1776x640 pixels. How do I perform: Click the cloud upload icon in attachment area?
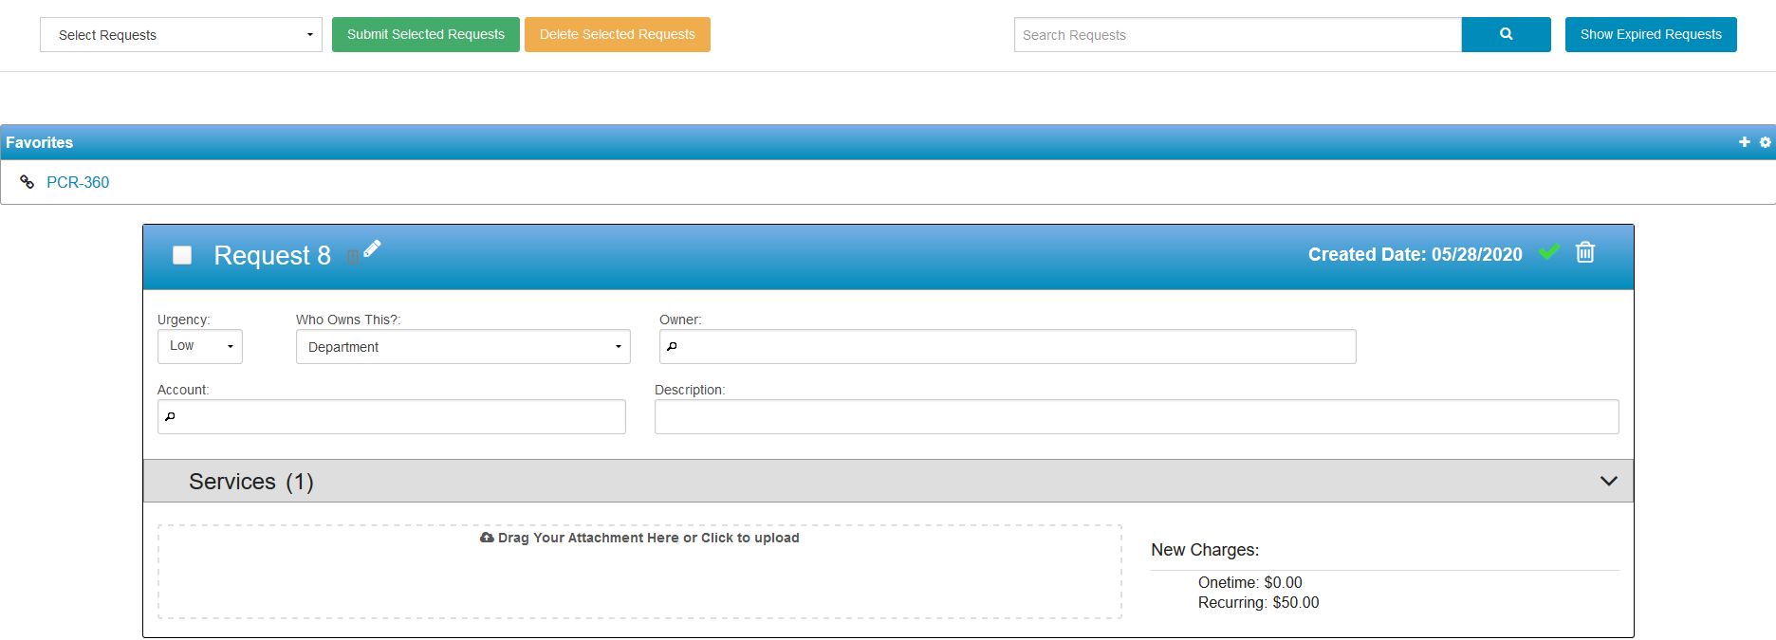point(487,538)
